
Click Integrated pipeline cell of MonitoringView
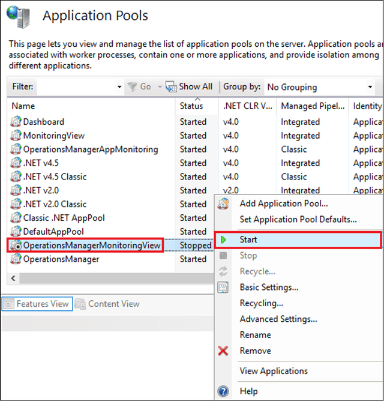[300, 136]
